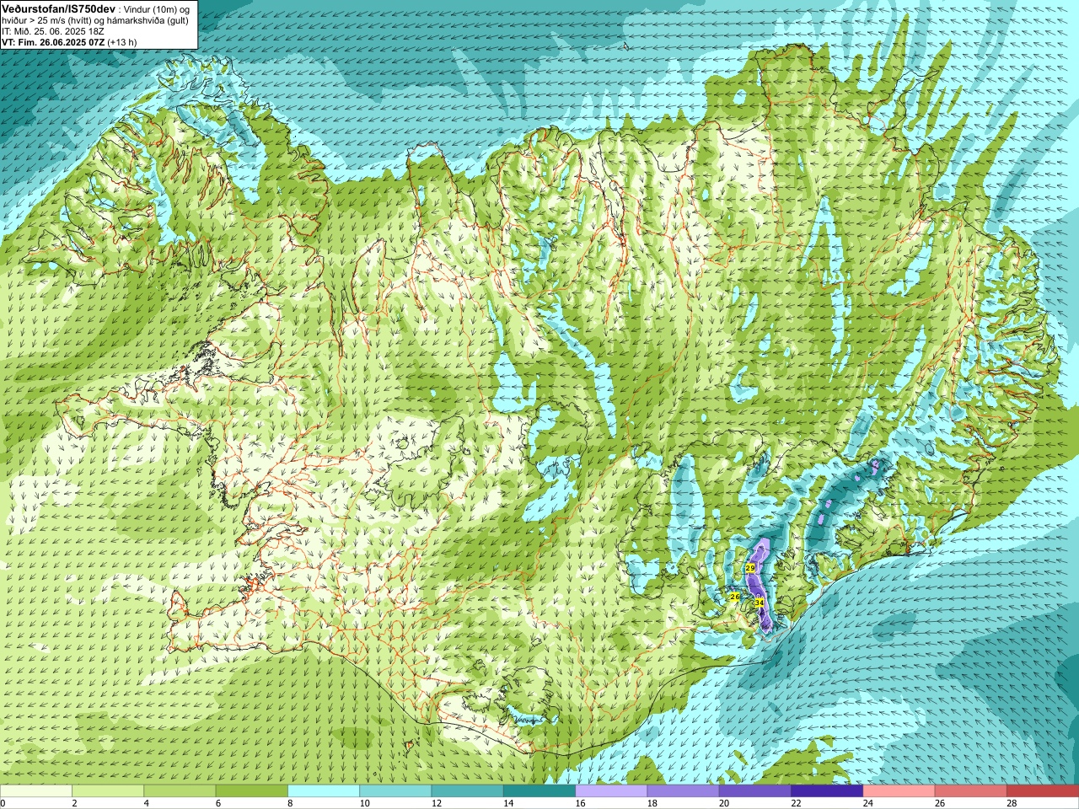The image size is (1079, 809).
Task: Click the Veðurstofan/IS750dev title text
Action: point(58,8)
